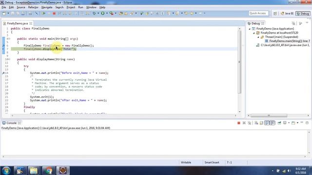Click the Suspend (pause) debug icon
312x175 pixels.
point(49,13)
